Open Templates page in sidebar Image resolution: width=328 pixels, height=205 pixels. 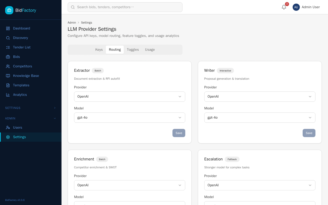[31, 85]
